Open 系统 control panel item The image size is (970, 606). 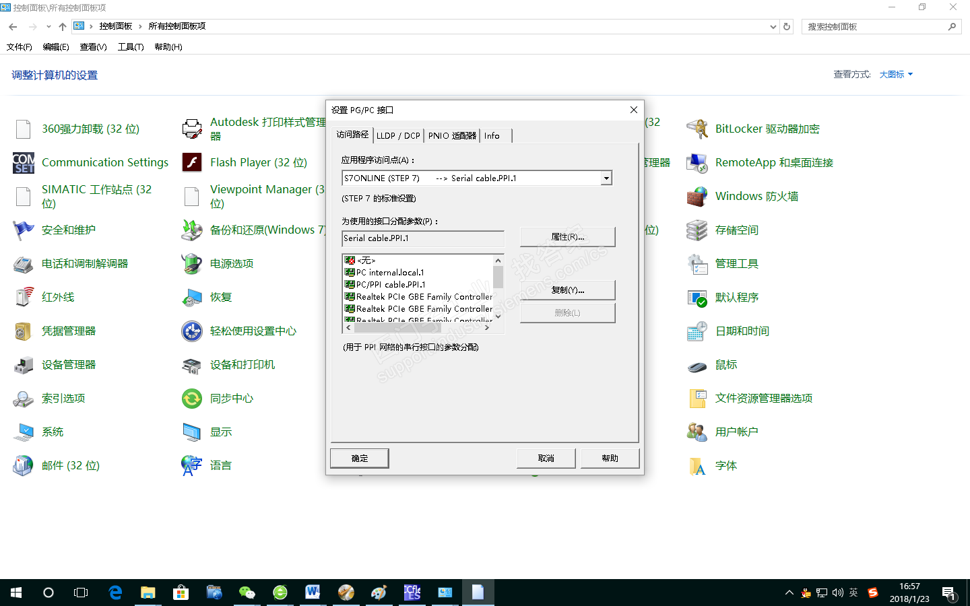38,432
